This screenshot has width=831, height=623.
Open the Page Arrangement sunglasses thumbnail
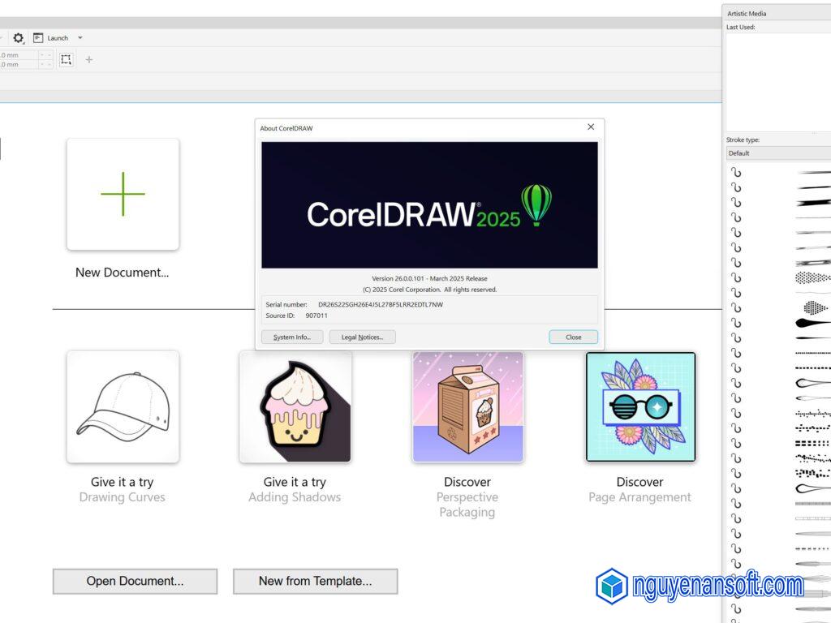click(x=640, y=406)
